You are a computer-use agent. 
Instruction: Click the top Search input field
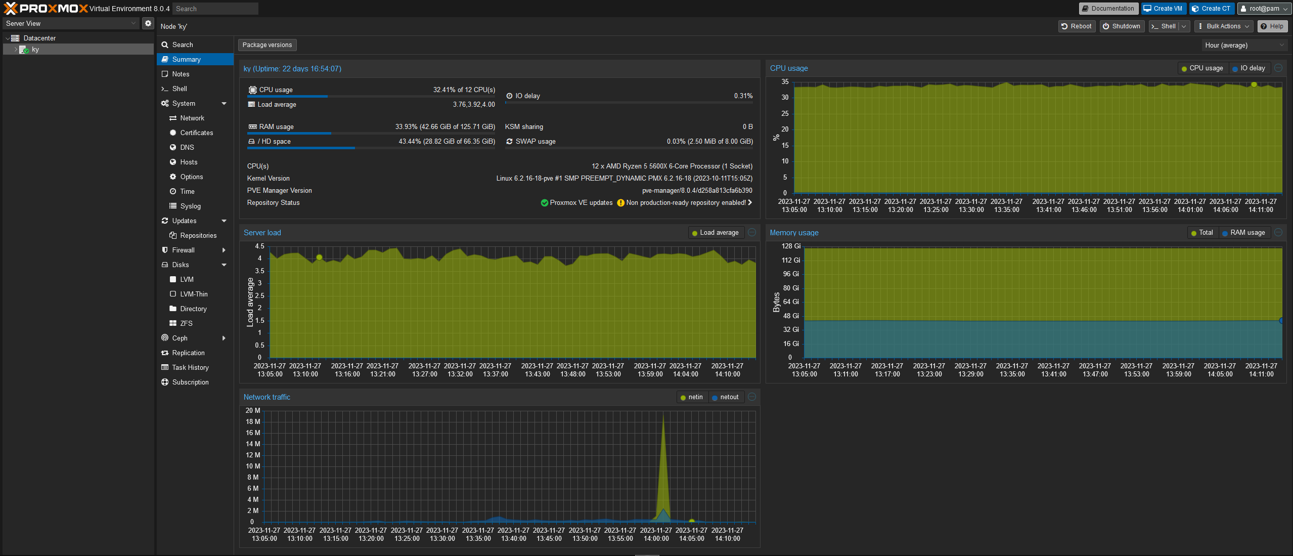[x=215, y=9]
